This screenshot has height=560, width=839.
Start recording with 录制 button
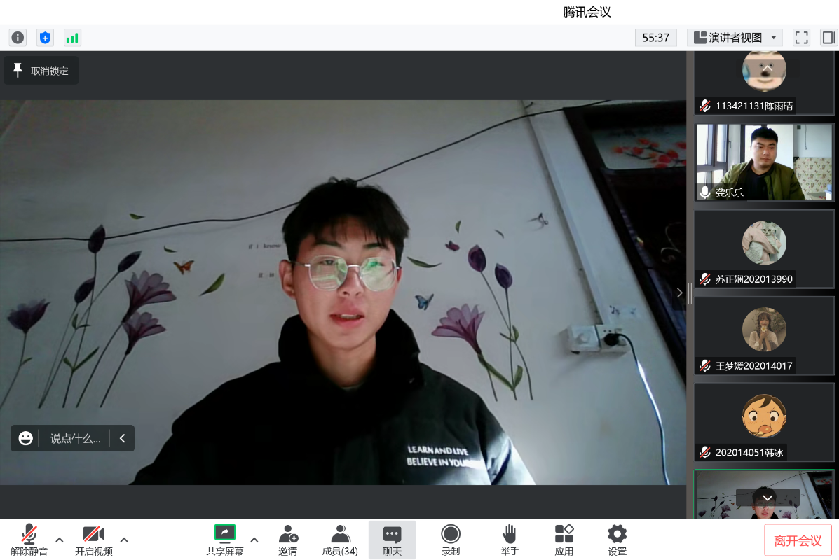(451, 540)
